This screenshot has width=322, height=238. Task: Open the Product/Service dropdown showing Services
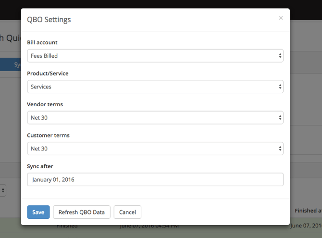point(155,87)
